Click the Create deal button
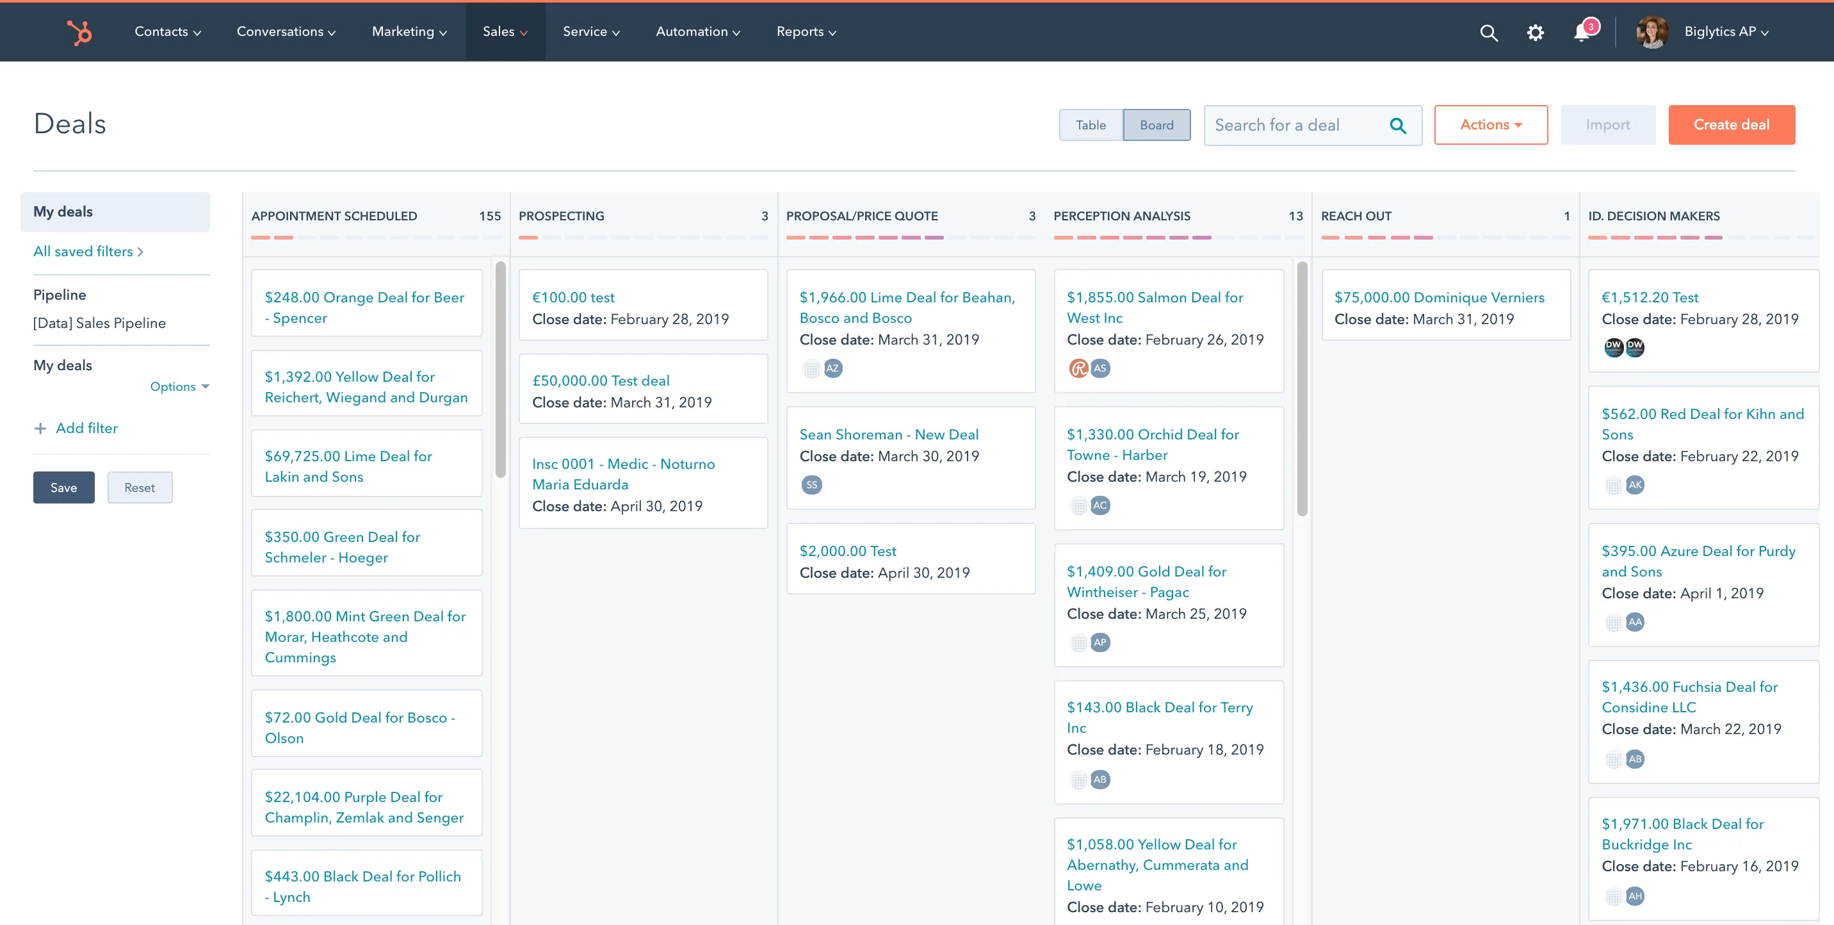This screenshot has width=1834, height=925. [1731, 125]
